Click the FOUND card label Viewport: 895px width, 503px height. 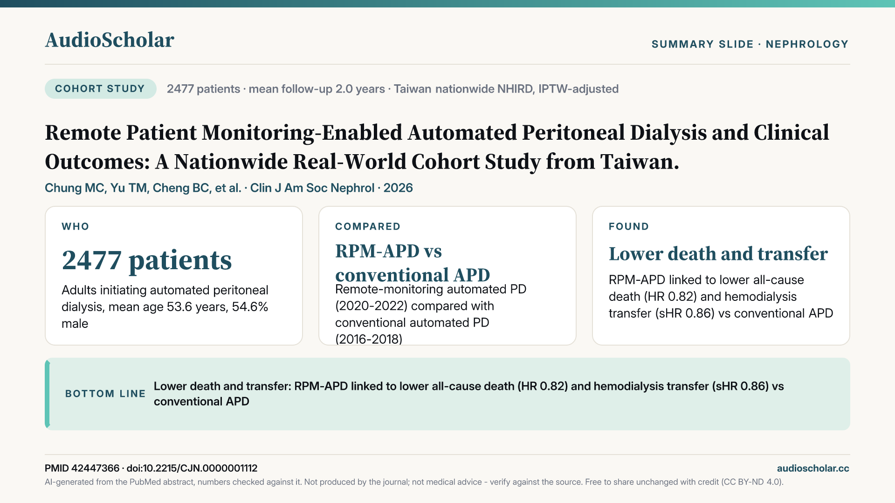click(x=629, y=226)
